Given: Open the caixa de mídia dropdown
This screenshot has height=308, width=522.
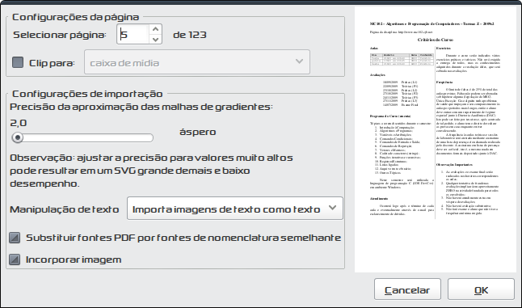Looking at the screenshot, I should point(197,62).
